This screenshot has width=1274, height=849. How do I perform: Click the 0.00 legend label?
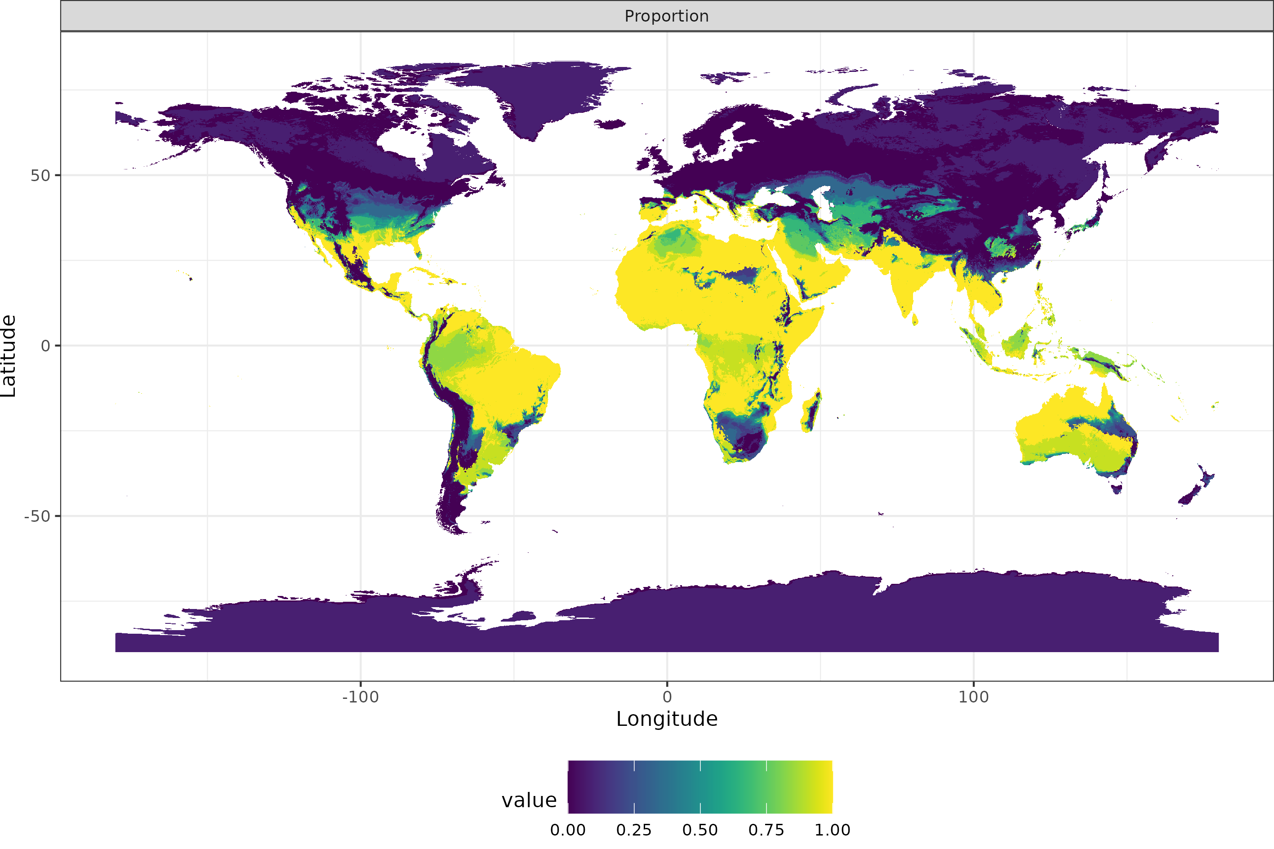pos(567,830)
